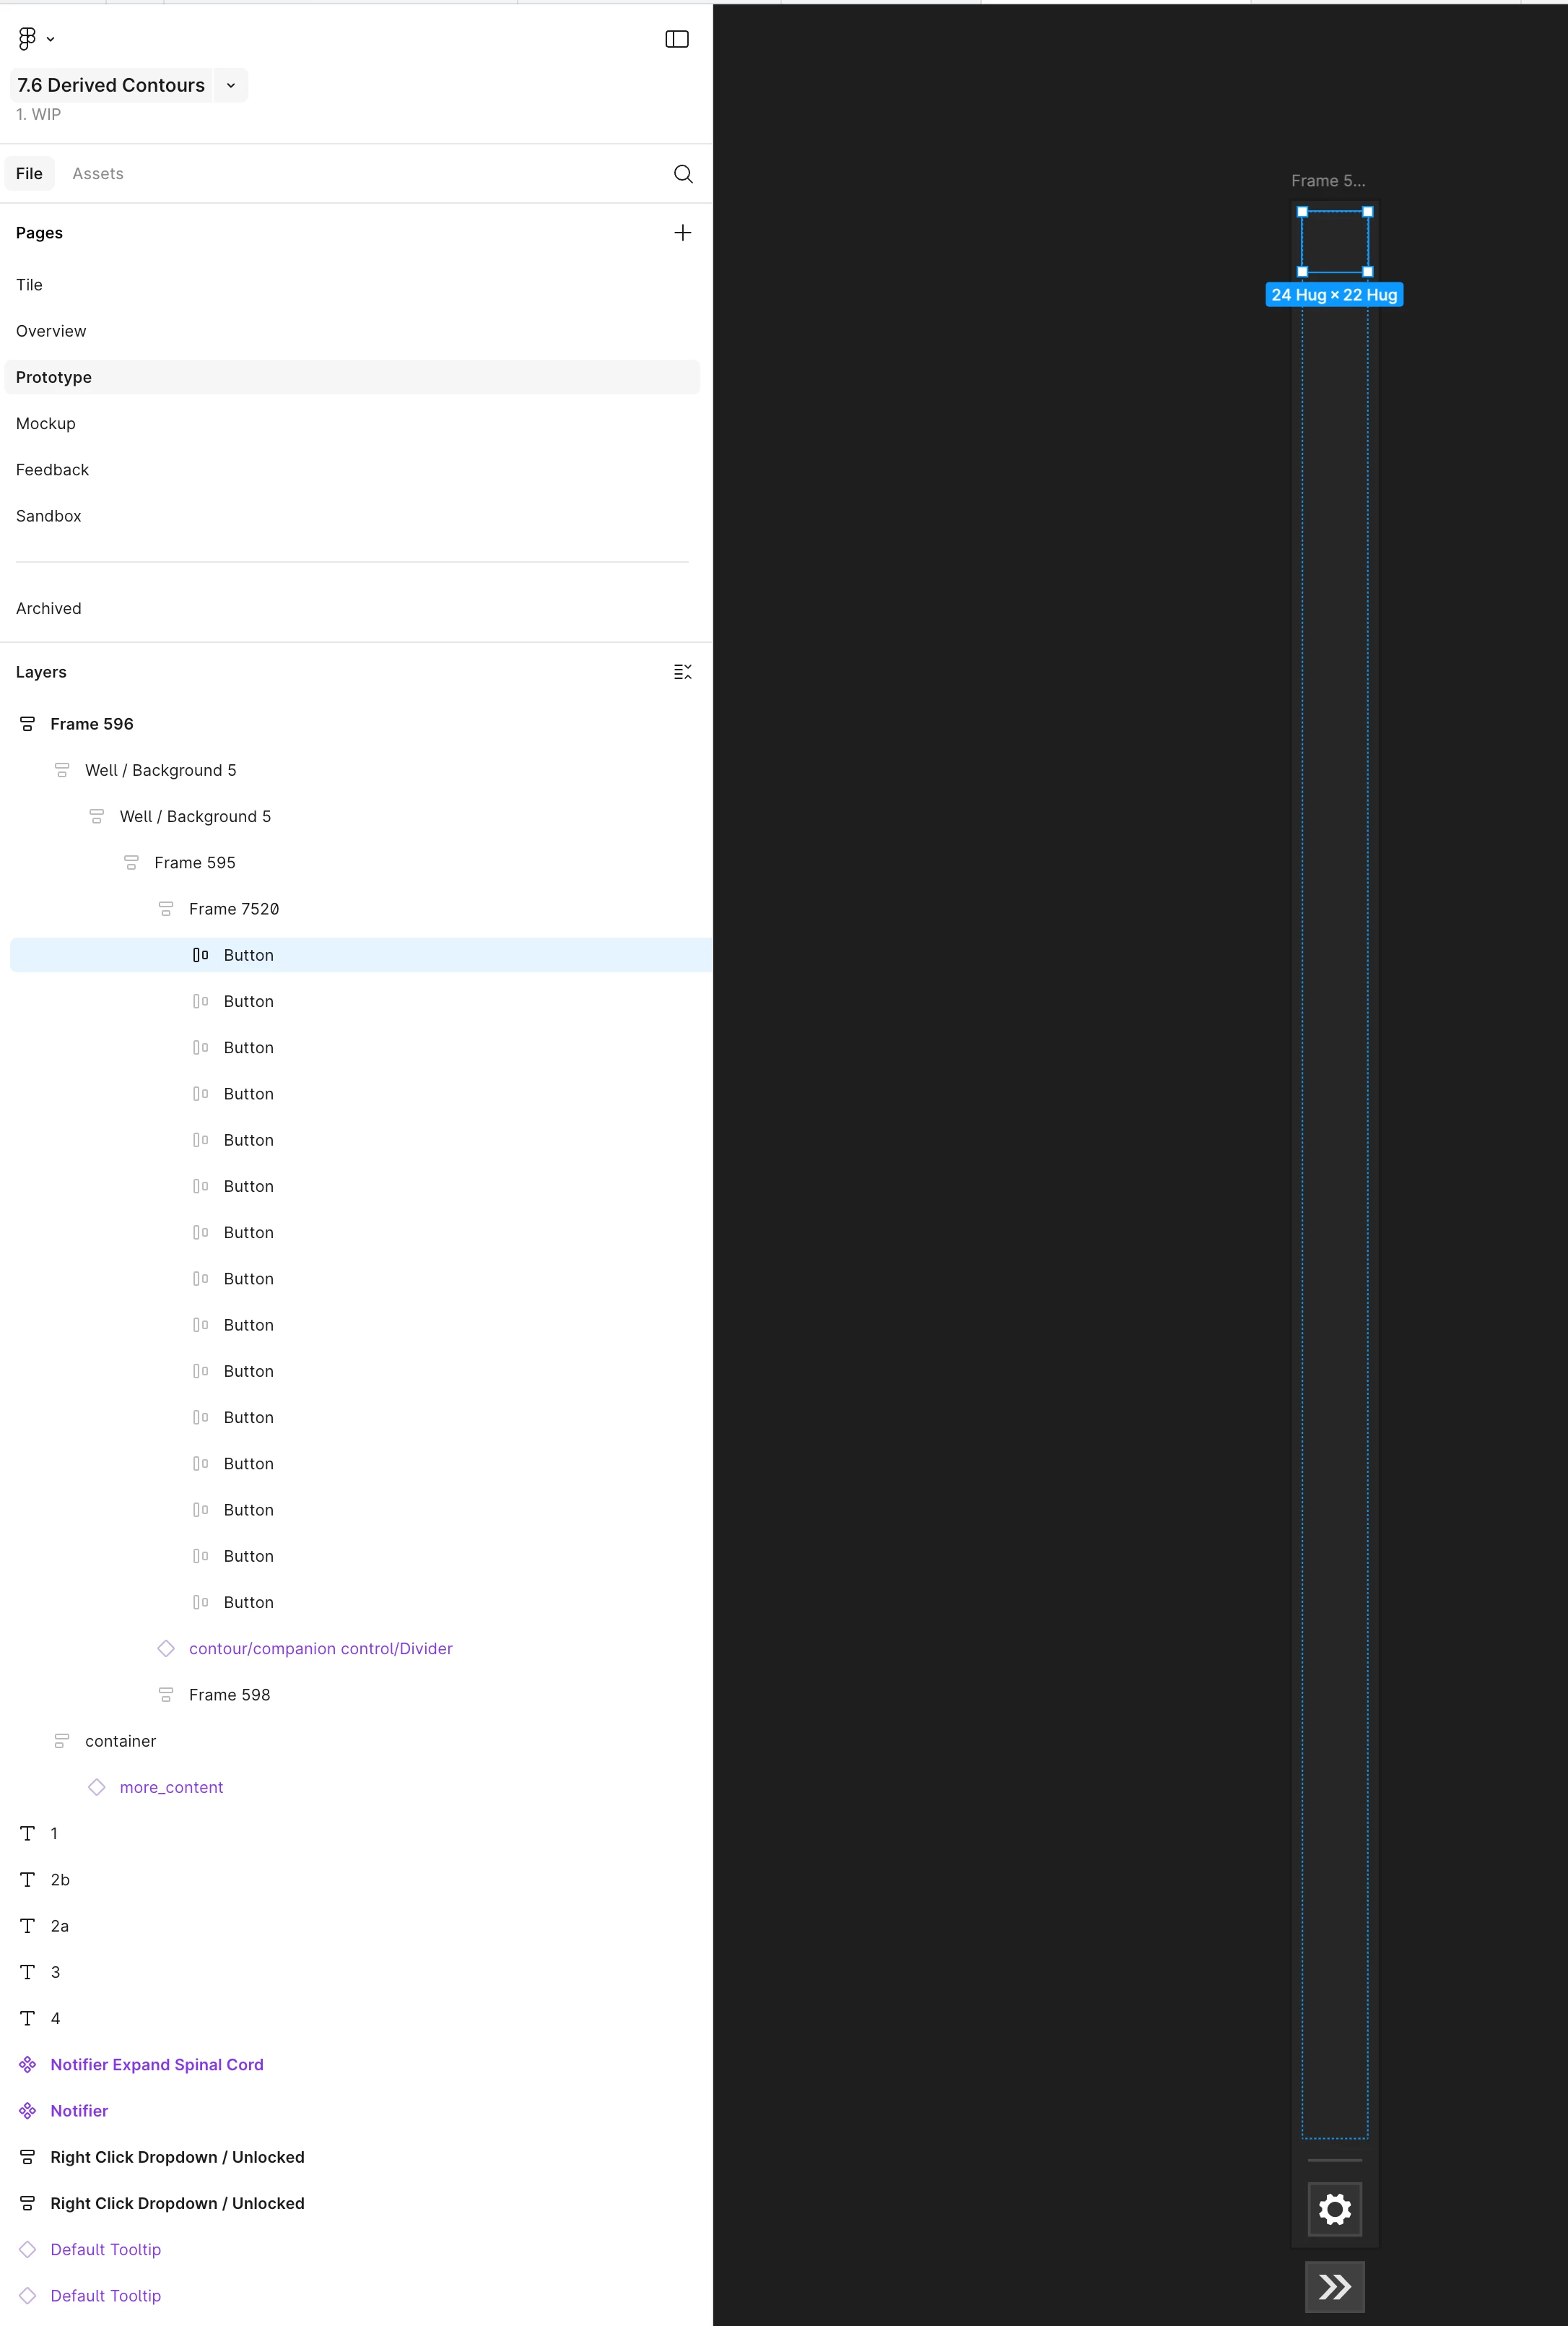Select the Prototype page
Viewport: 1568px width, 2326px height.
click(x=352, y=377)
